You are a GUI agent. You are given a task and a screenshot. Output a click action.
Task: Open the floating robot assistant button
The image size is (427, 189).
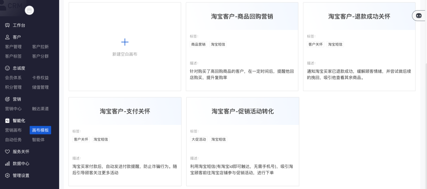point(419,16)
